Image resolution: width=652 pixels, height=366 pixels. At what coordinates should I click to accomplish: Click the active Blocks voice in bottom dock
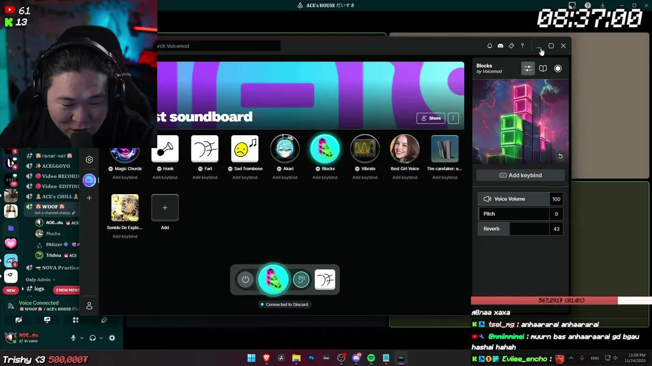pyautogui.click(x=273, y=279)
